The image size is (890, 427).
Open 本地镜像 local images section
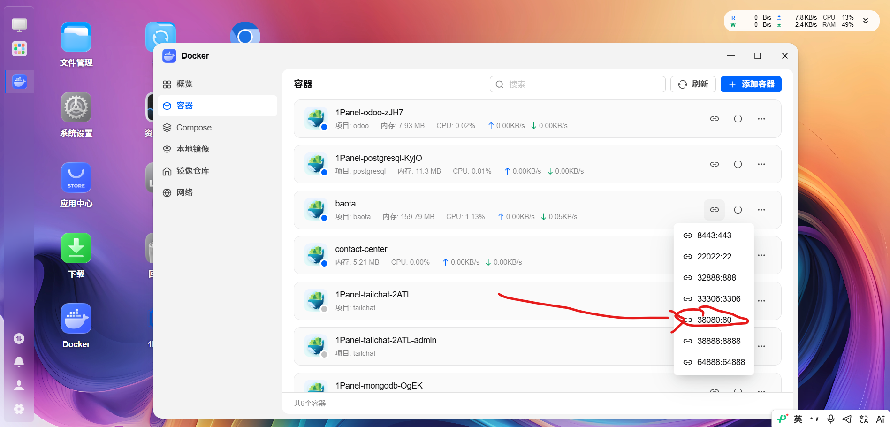[218, 149]
